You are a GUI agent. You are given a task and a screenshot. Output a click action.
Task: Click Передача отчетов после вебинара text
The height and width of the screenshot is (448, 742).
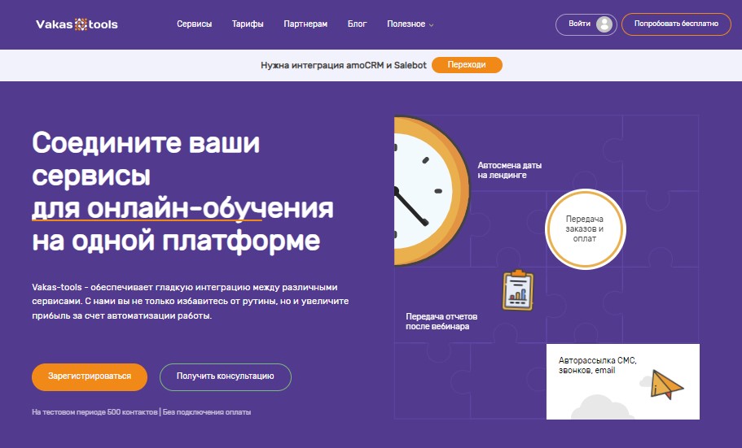tap(441, 321)
